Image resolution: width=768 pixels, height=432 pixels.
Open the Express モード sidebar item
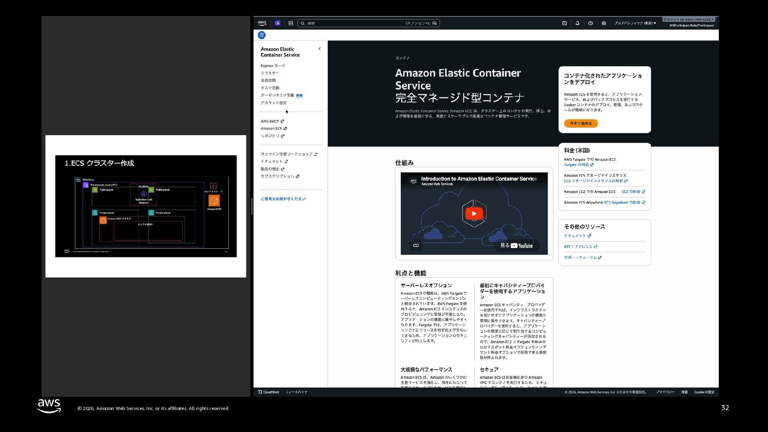(x=273, y=66)
